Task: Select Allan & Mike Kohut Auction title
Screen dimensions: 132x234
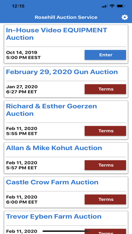Action: coord(54,148)
